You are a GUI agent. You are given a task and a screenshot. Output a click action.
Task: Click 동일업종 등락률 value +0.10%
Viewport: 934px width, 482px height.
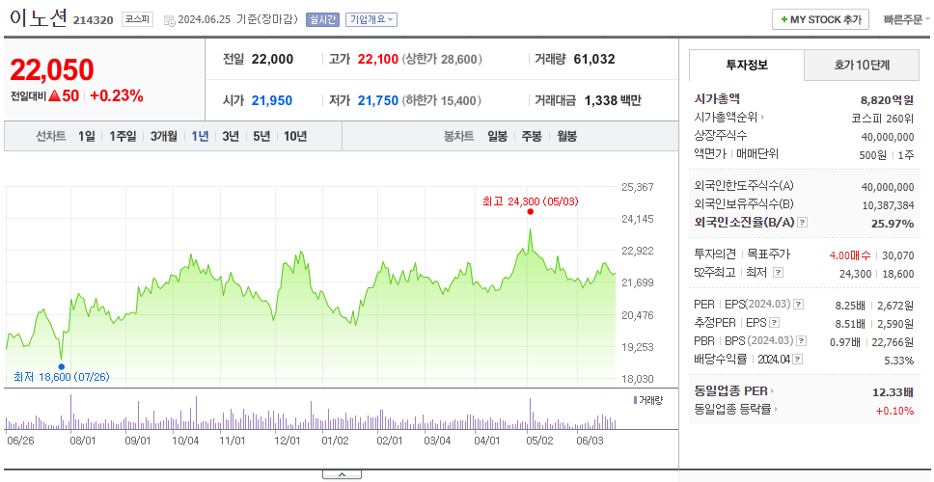[x=894, y=411]
